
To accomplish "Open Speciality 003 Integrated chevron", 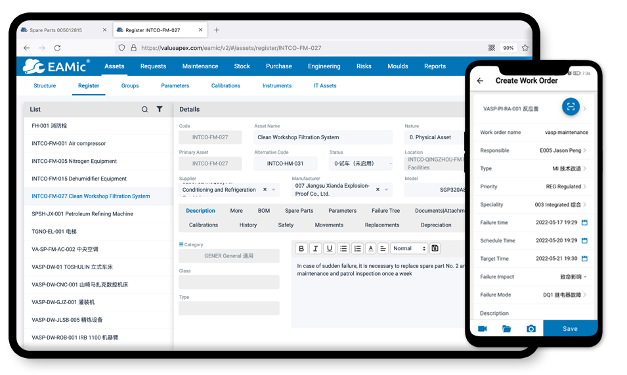I will 585,205.
